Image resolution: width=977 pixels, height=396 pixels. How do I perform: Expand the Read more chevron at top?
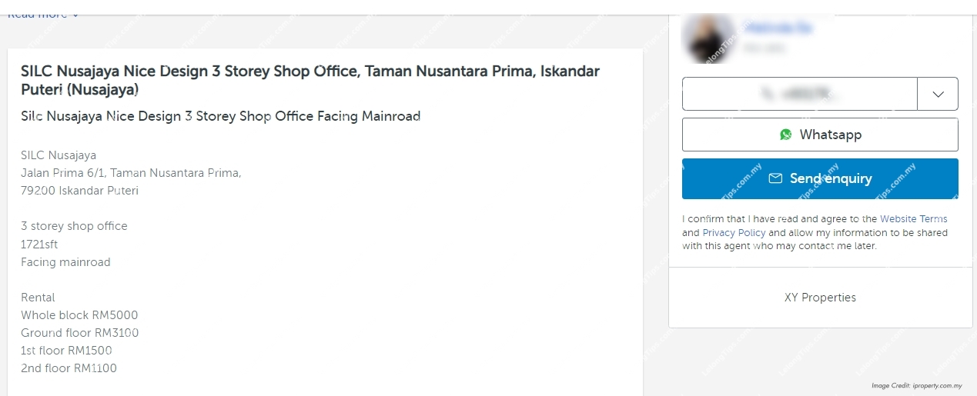coord(75,15)
